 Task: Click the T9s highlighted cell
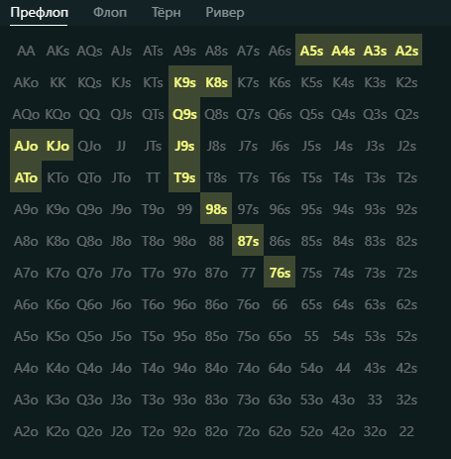point(184,177)
